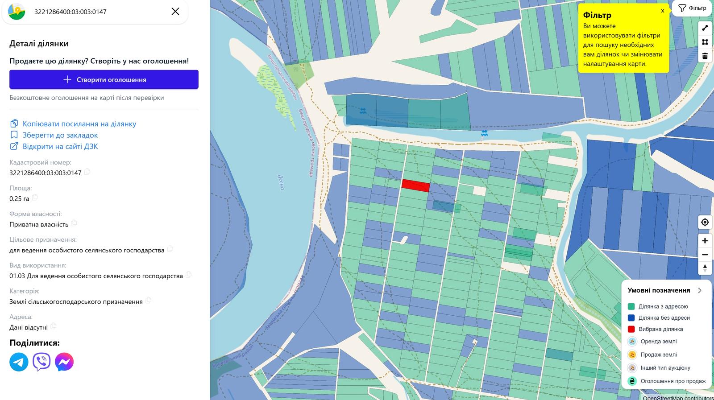Viewport: 714px width, 400px height.
Task: Select the polygon area drawing tool
Action: [705, 42]
